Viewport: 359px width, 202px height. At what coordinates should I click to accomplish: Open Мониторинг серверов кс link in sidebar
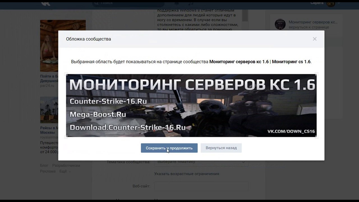point(313,22)
